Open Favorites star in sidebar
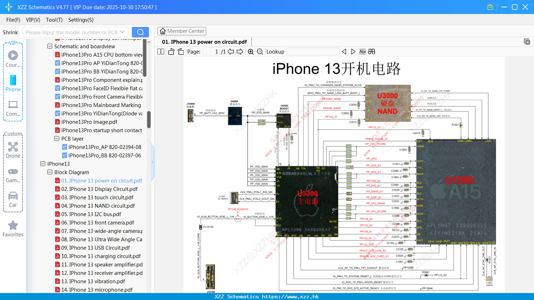The width and height of the screenshot is (534, 300). pyautogui.click(x=13, y=229)
